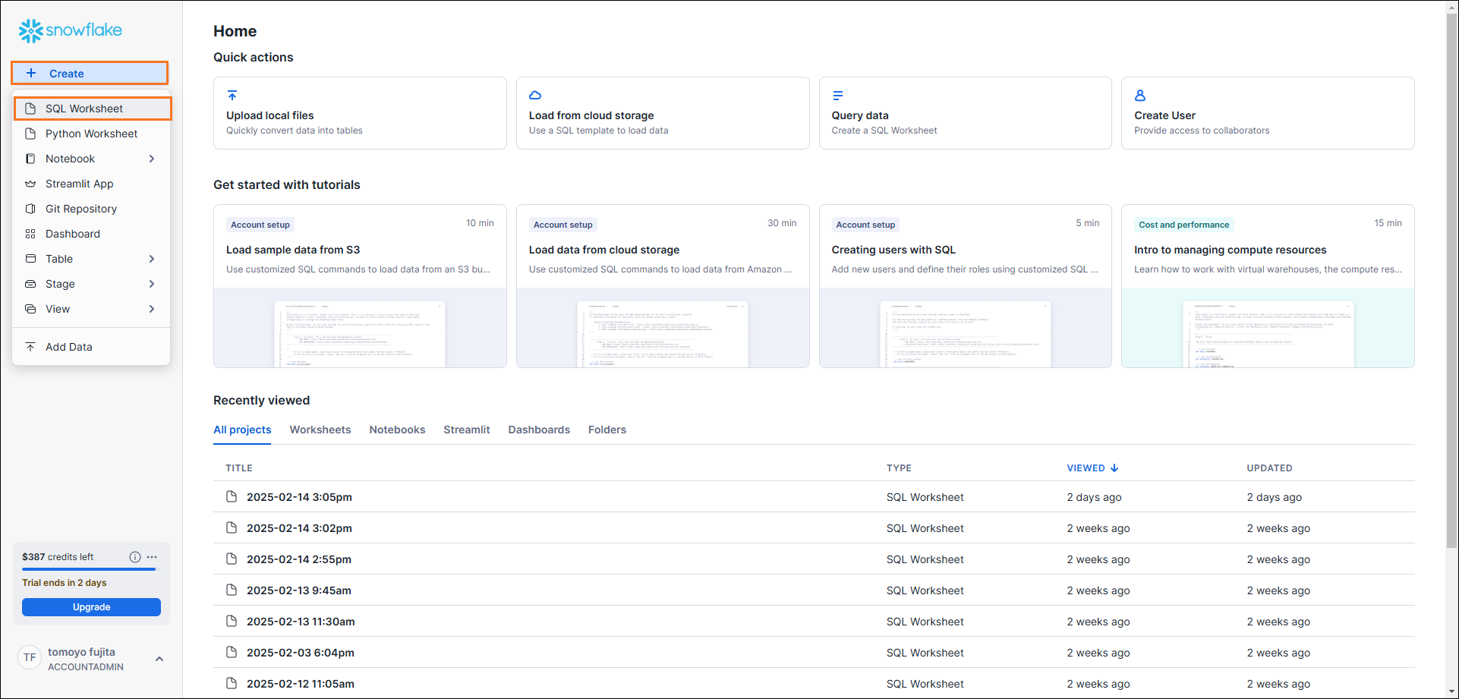Open Intro to managing compute resources tutorial
Viewport: 1459px width, 699px height.
[1268, 286]
